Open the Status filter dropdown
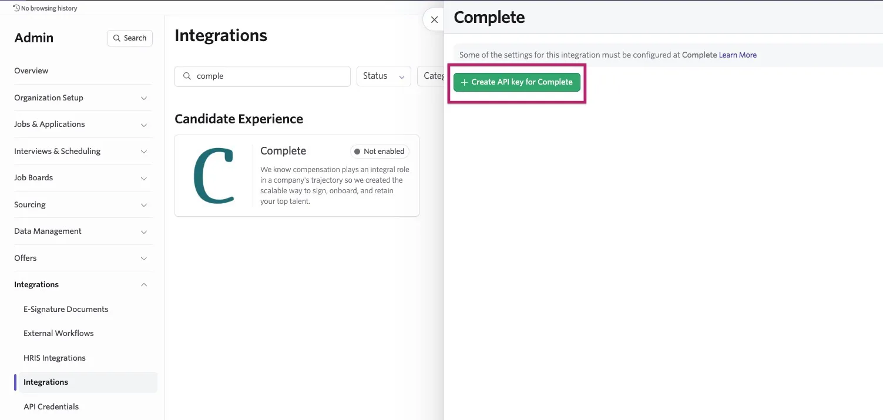Screen dimensions: 883x420 coord(384,76)
